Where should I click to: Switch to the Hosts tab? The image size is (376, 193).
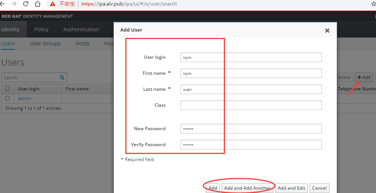82,44
